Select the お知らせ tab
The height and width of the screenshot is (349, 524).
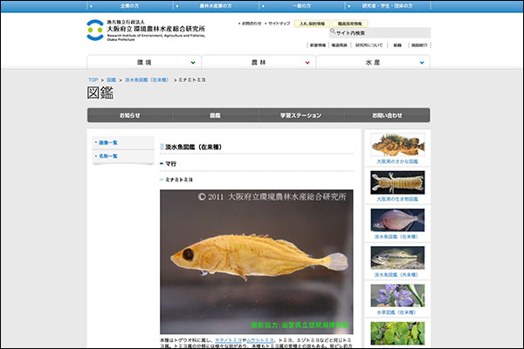point(129,115)
